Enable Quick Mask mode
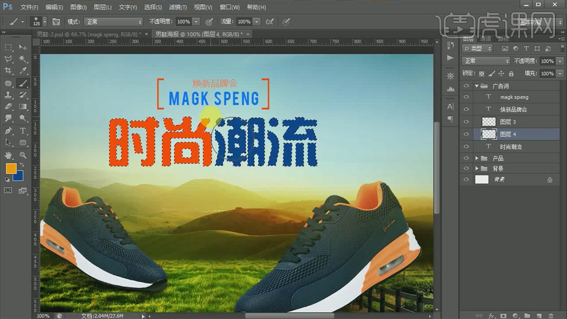Screen dimensions: 567x319 8,190
